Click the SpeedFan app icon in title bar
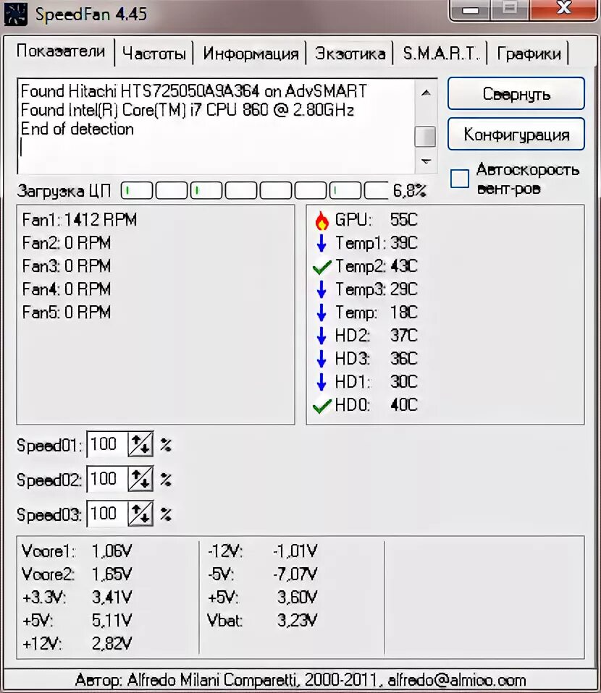The image size is (601, 693). click(x=14, y=14)
